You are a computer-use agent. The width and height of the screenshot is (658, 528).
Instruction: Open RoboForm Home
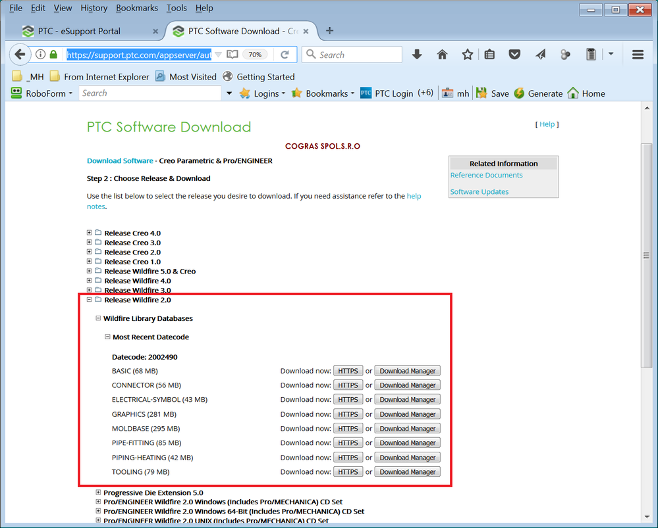click(x=586, y=93)
